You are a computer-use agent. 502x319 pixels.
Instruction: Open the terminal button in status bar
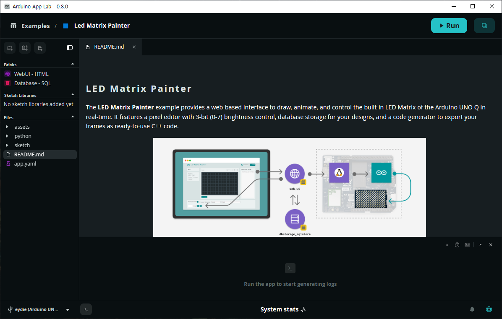click(86, 309)
